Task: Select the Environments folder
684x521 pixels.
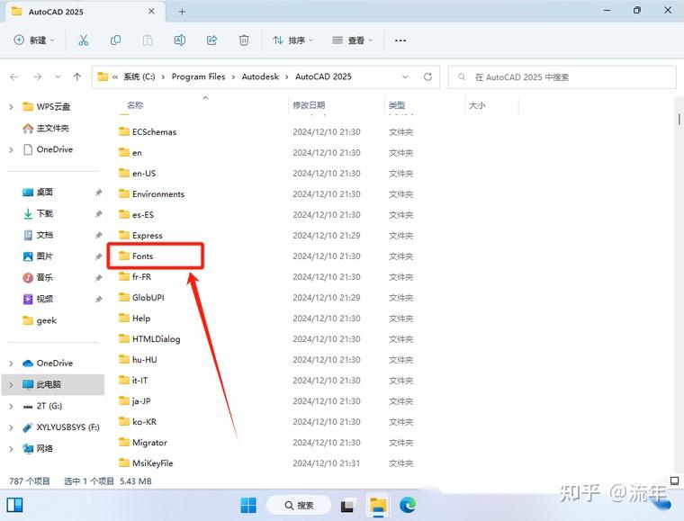Action: click(x=152, y=194)
